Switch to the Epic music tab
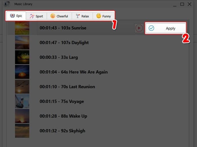 [x=16, y=16]
